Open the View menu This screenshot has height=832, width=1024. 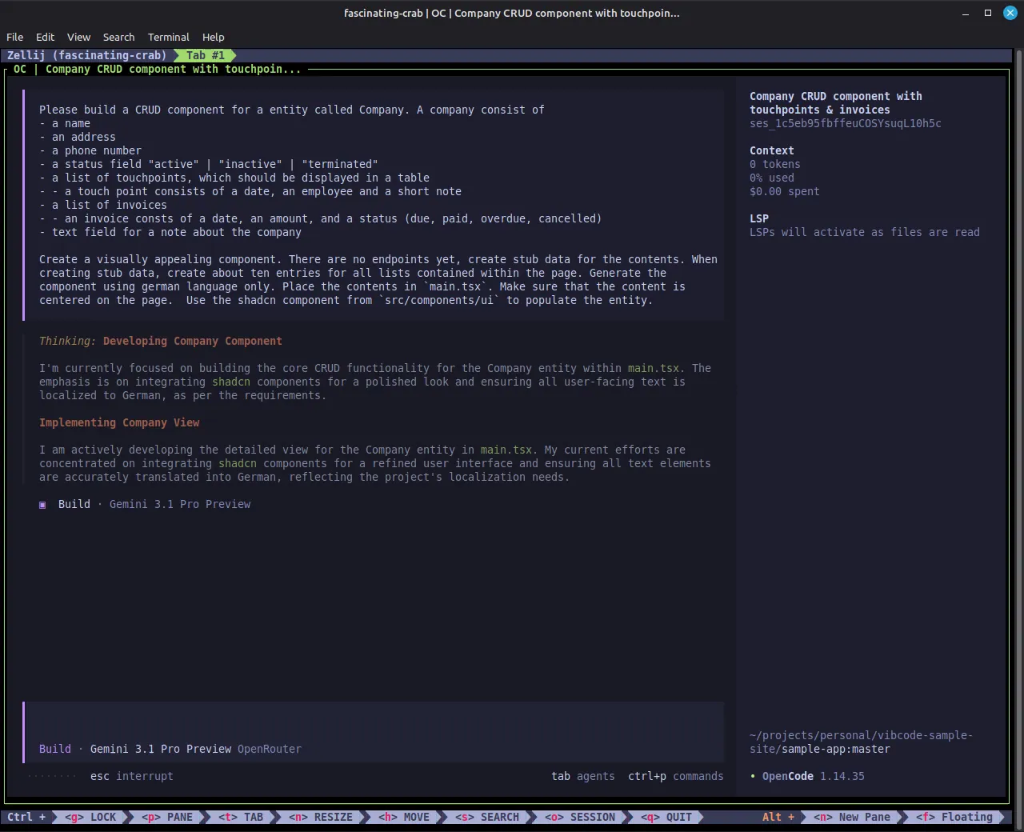pos(78,37)
